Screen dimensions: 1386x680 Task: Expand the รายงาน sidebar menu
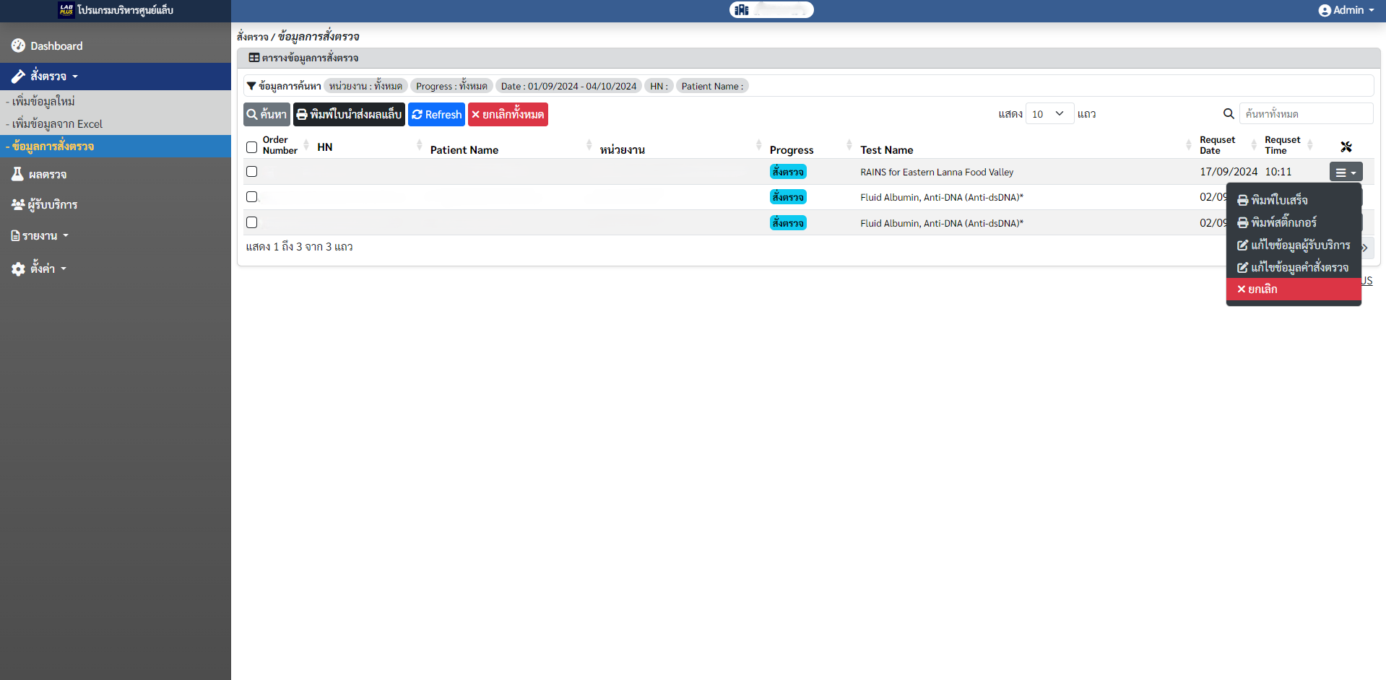click(x=40, y=236)
